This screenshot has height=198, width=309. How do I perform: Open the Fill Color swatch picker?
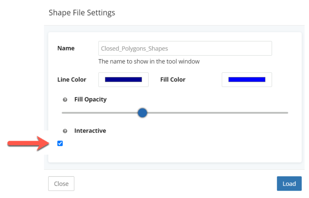point(247,79)
